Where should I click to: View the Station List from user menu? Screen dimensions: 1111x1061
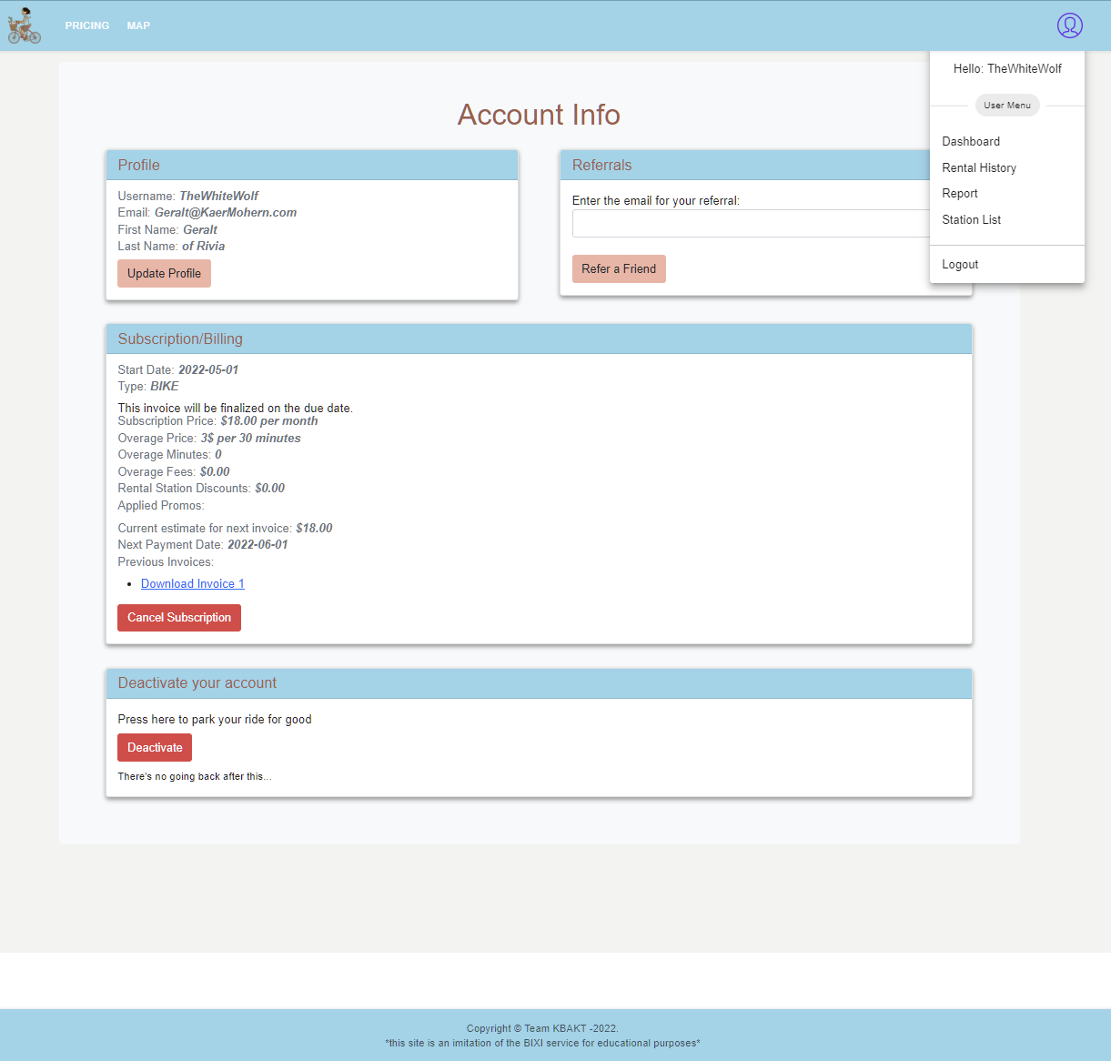click(971, 219)
